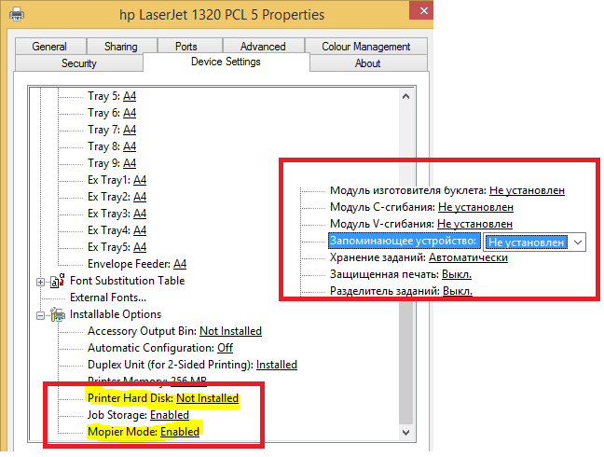Change Tray 7 paper size A4
This screenshot has height=457, width=604.
130,130
